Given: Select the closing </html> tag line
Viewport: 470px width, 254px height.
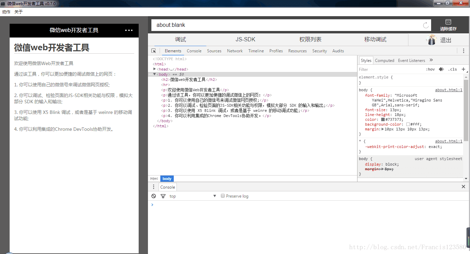Looking at the screenshot, I should pos(161,126).
